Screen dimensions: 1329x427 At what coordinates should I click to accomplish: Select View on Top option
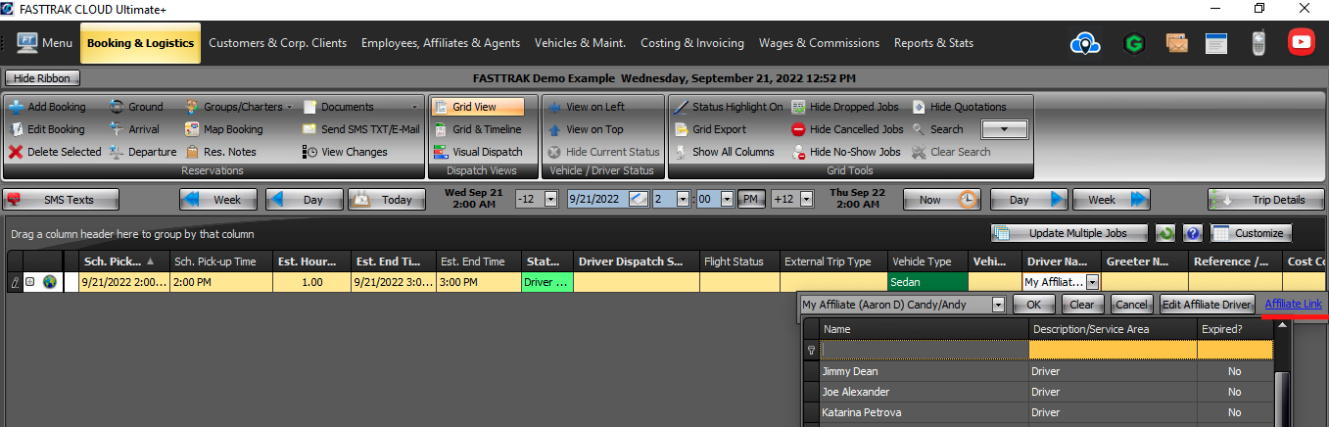(585, 129)
